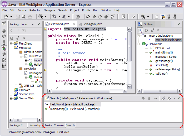Open the Navigate menu
This screenshot has height=136, width=184.
[49, 10]
